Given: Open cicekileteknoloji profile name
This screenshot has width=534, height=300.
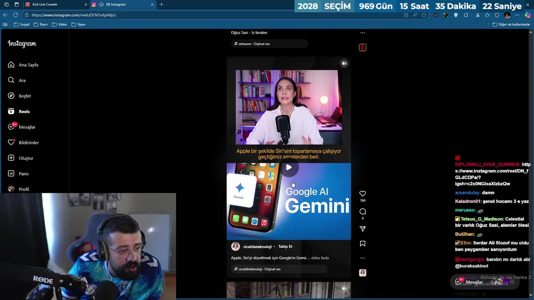Looking at the screenshot, I should click(257, 247).
